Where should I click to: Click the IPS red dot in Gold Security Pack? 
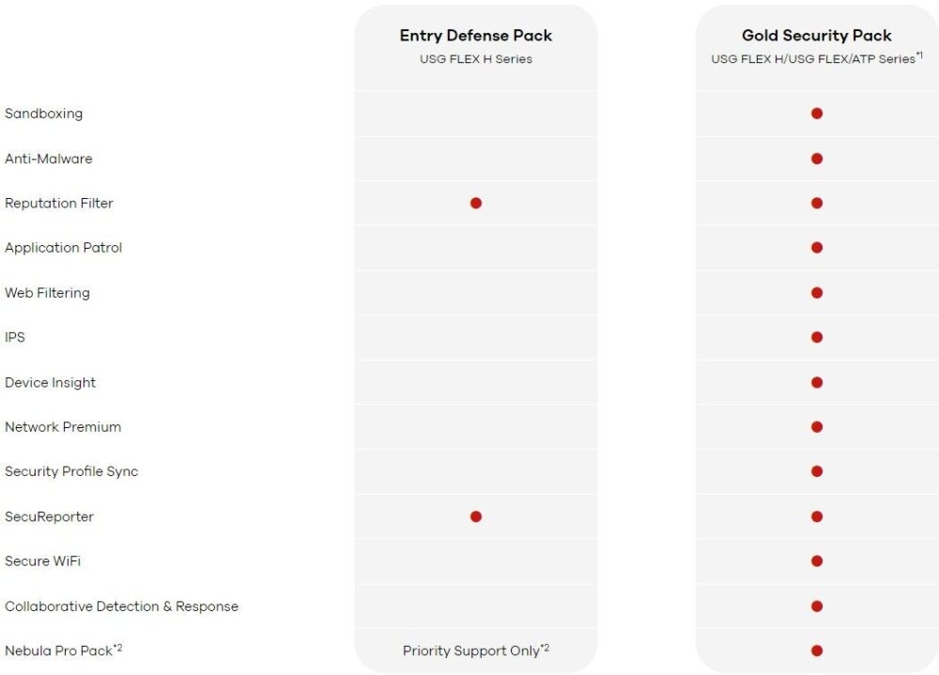coord(816,337)
